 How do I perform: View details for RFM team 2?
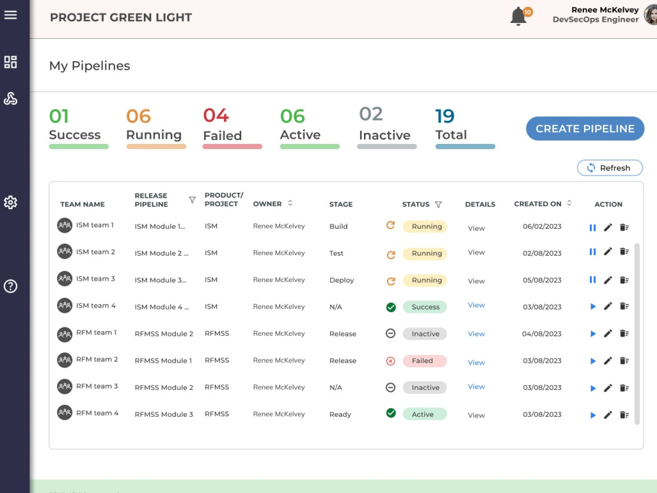tap(476, 363)
